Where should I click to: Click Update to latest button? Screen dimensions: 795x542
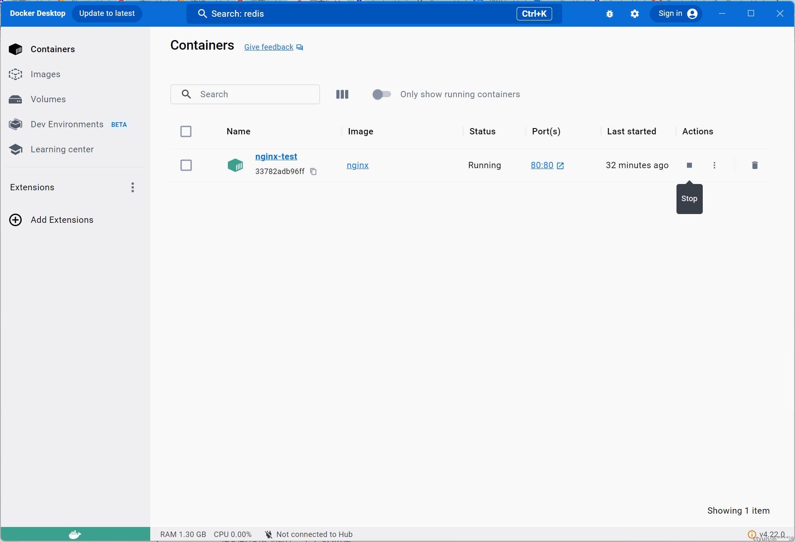coord(107,13)
